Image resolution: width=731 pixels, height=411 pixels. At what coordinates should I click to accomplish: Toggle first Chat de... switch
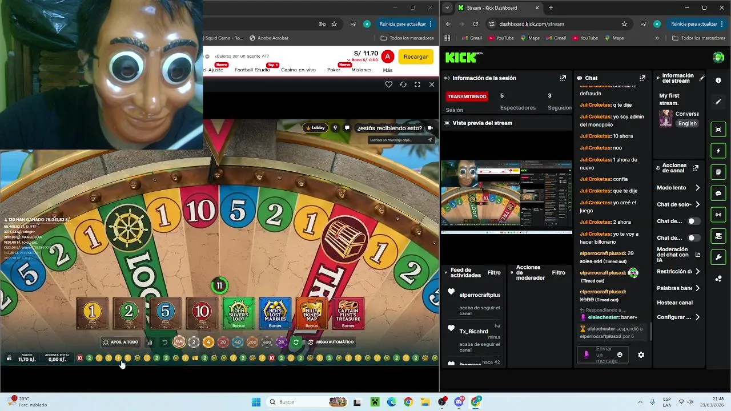click(x=693, y=221)
